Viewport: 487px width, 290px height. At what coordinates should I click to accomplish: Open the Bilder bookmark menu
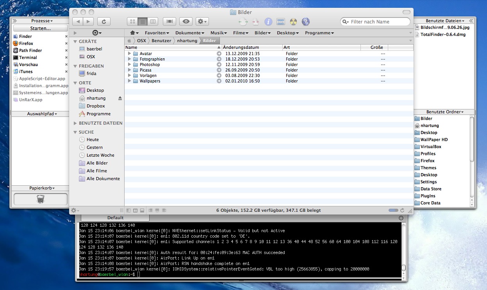coord(263,33)
